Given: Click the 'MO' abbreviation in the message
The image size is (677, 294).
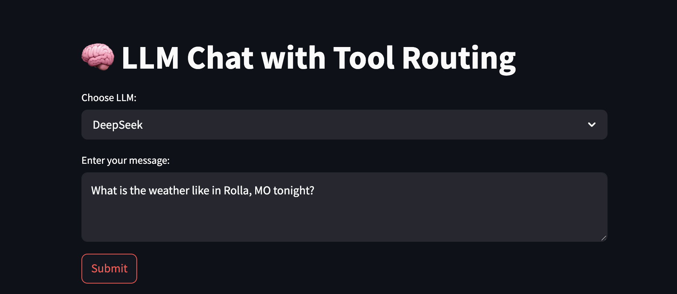Looking at the screenshot, I should pyautogui.click(x=262, y=191).
